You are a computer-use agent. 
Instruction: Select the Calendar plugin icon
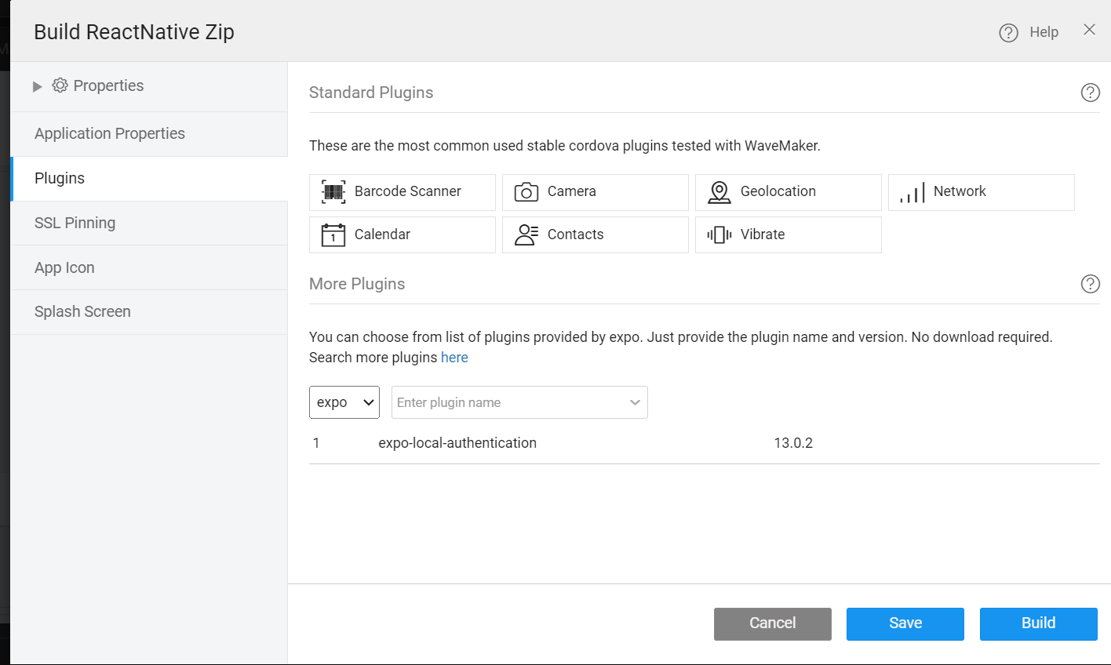tap(333, 234)
